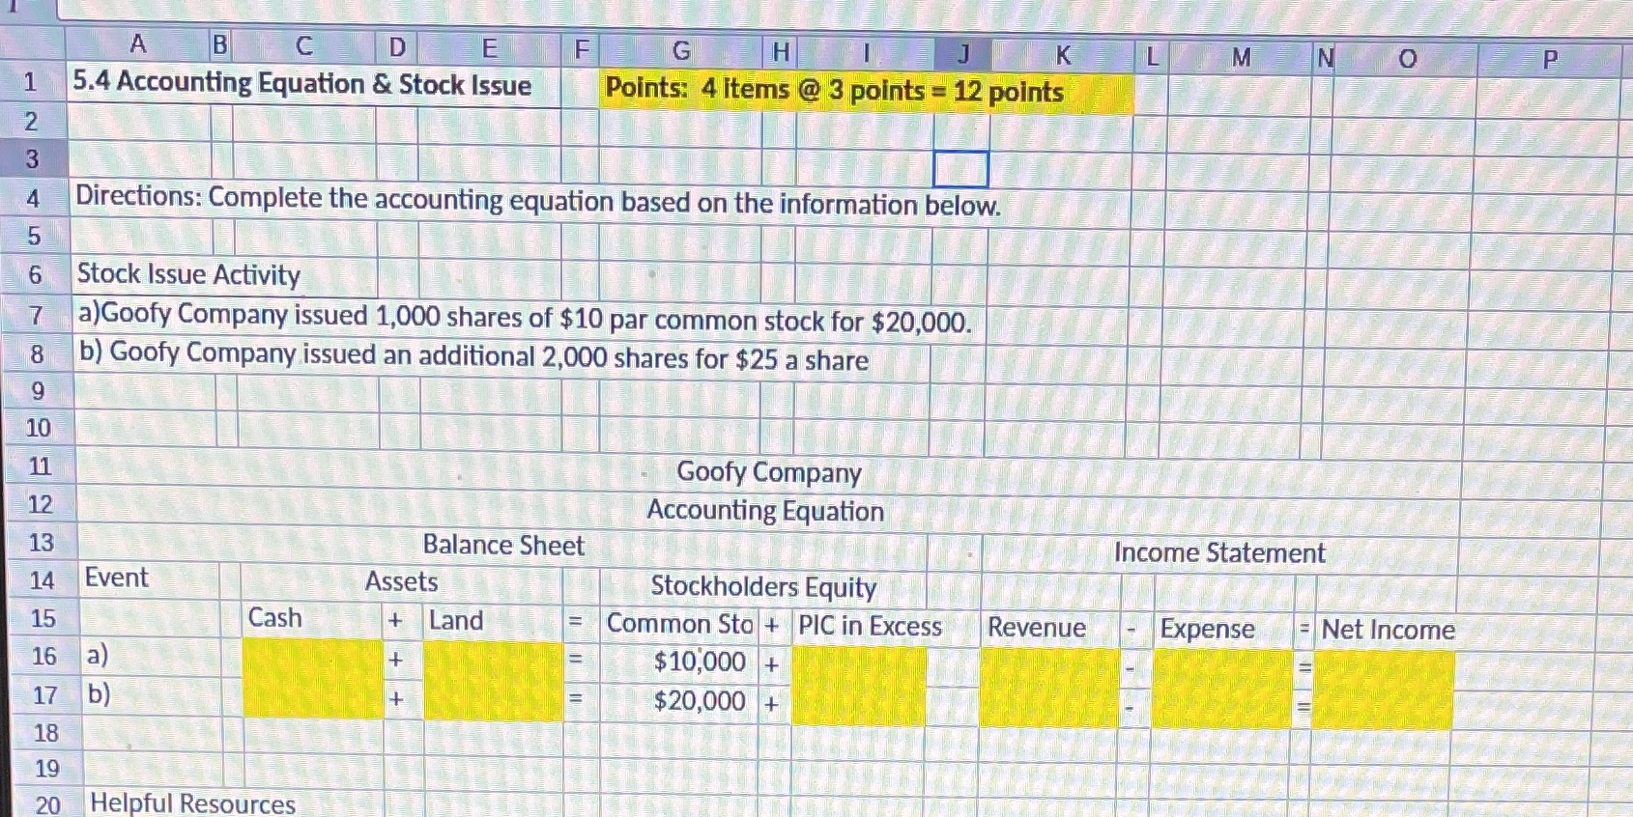
Task: Select row 19 header
Action: pyautogui.click(x=46, y=769)
